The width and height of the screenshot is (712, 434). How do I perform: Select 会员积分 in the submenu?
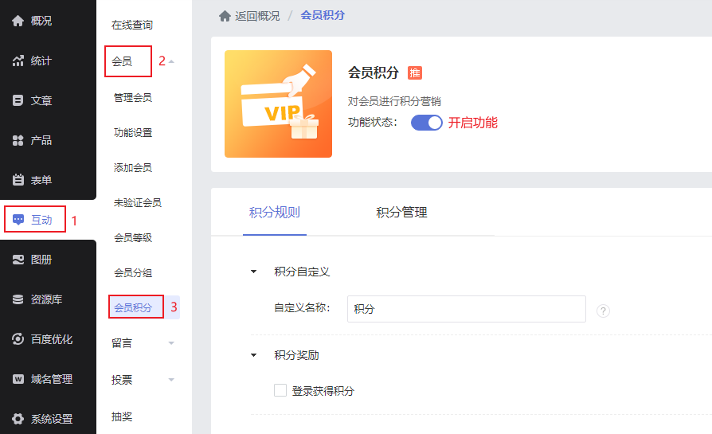132,307
